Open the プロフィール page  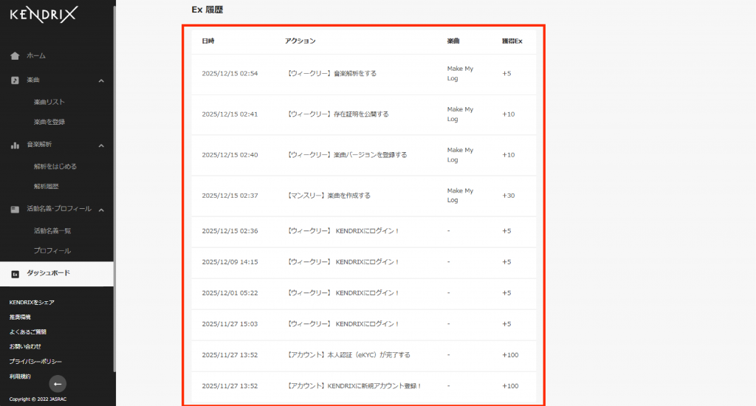click(52, 251)
